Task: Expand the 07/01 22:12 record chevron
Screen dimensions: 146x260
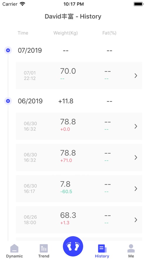Action: [136, 76]
